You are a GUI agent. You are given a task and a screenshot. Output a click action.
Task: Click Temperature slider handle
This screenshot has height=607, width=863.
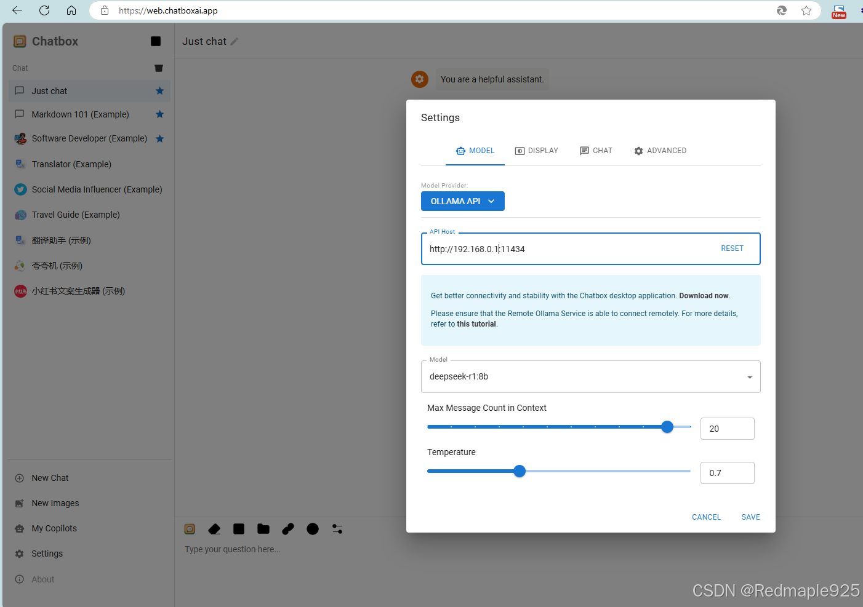[x=520, y=471]
